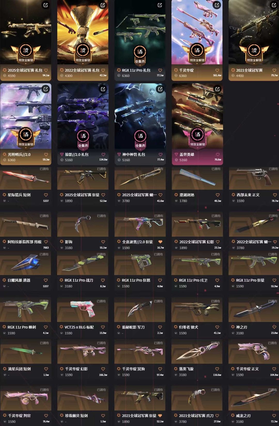The image size is (279, 426).
Task: Click share icon on 2025全球冠军赛 礼包 card
Action: click(46, 5)
